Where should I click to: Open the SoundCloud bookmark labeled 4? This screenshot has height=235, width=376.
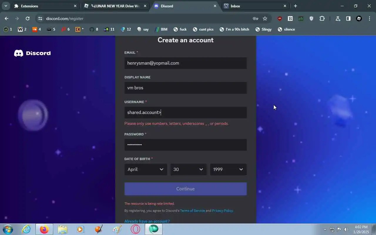click(x=36, y=29)
